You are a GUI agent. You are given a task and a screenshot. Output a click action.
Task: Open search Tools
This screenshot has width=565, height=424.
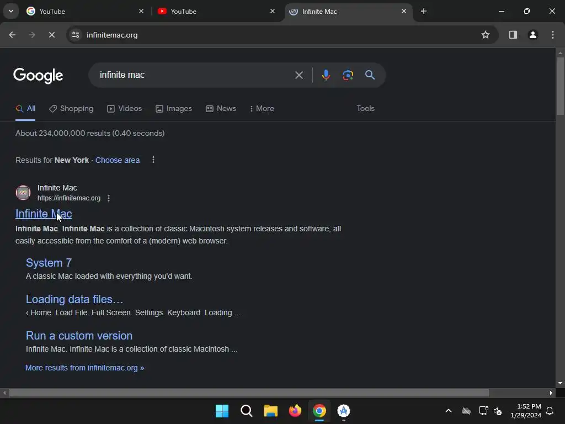tap(365, 109)
